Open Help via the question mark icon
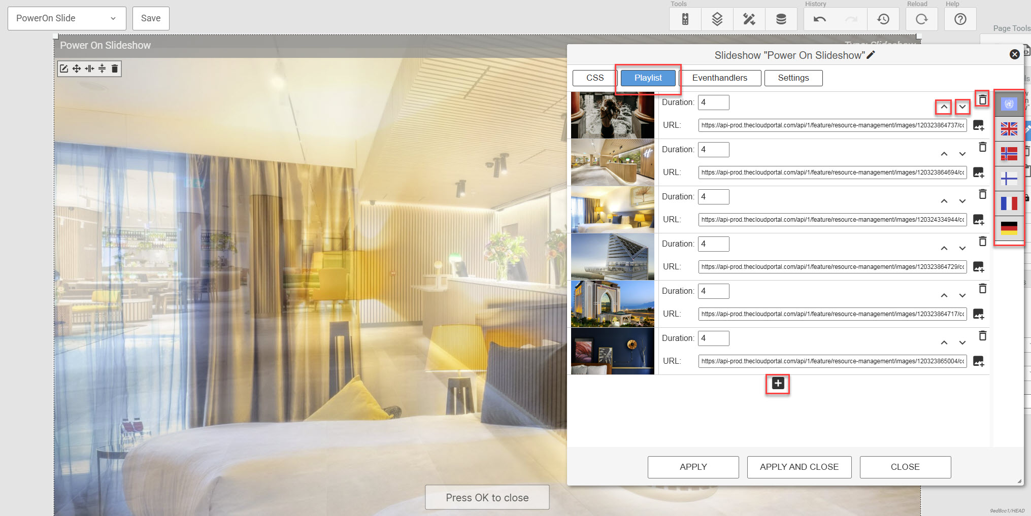Screen dimensions: 1031x516 (x=960, y=19)
